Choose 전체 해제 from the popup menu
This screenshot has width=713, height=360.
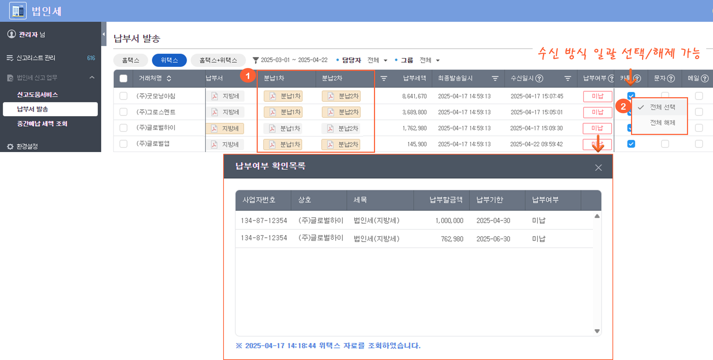click(x=662, y=122)
